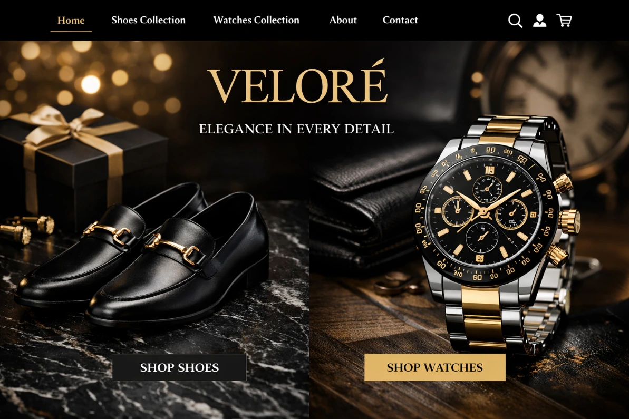Viewport: 629px width, 419px height.
Task: Go to the Home nav tab
Action: click(71, 20)
